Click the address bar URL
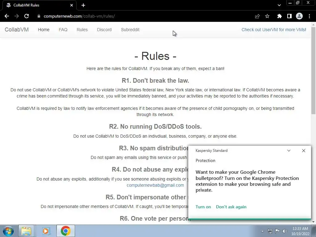 (79, 16)
